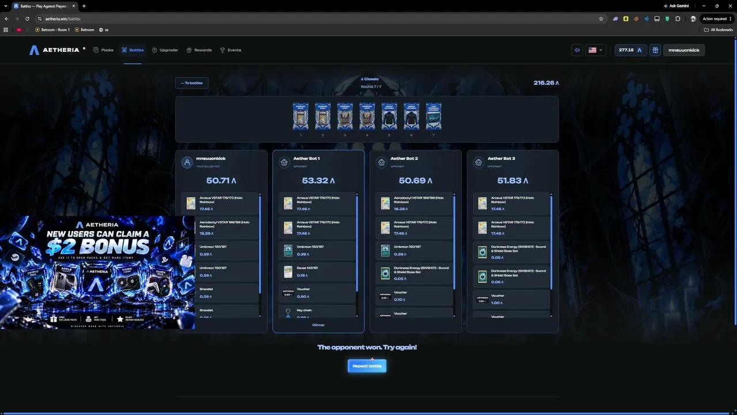
Task: Go back via To battles button
Action: [x=192, y=83]
